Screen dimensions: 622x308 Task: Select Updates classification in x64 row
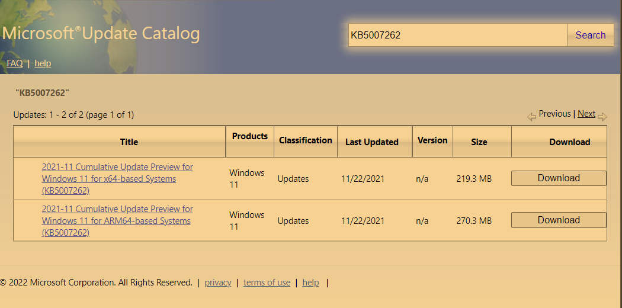click(293, 179)
